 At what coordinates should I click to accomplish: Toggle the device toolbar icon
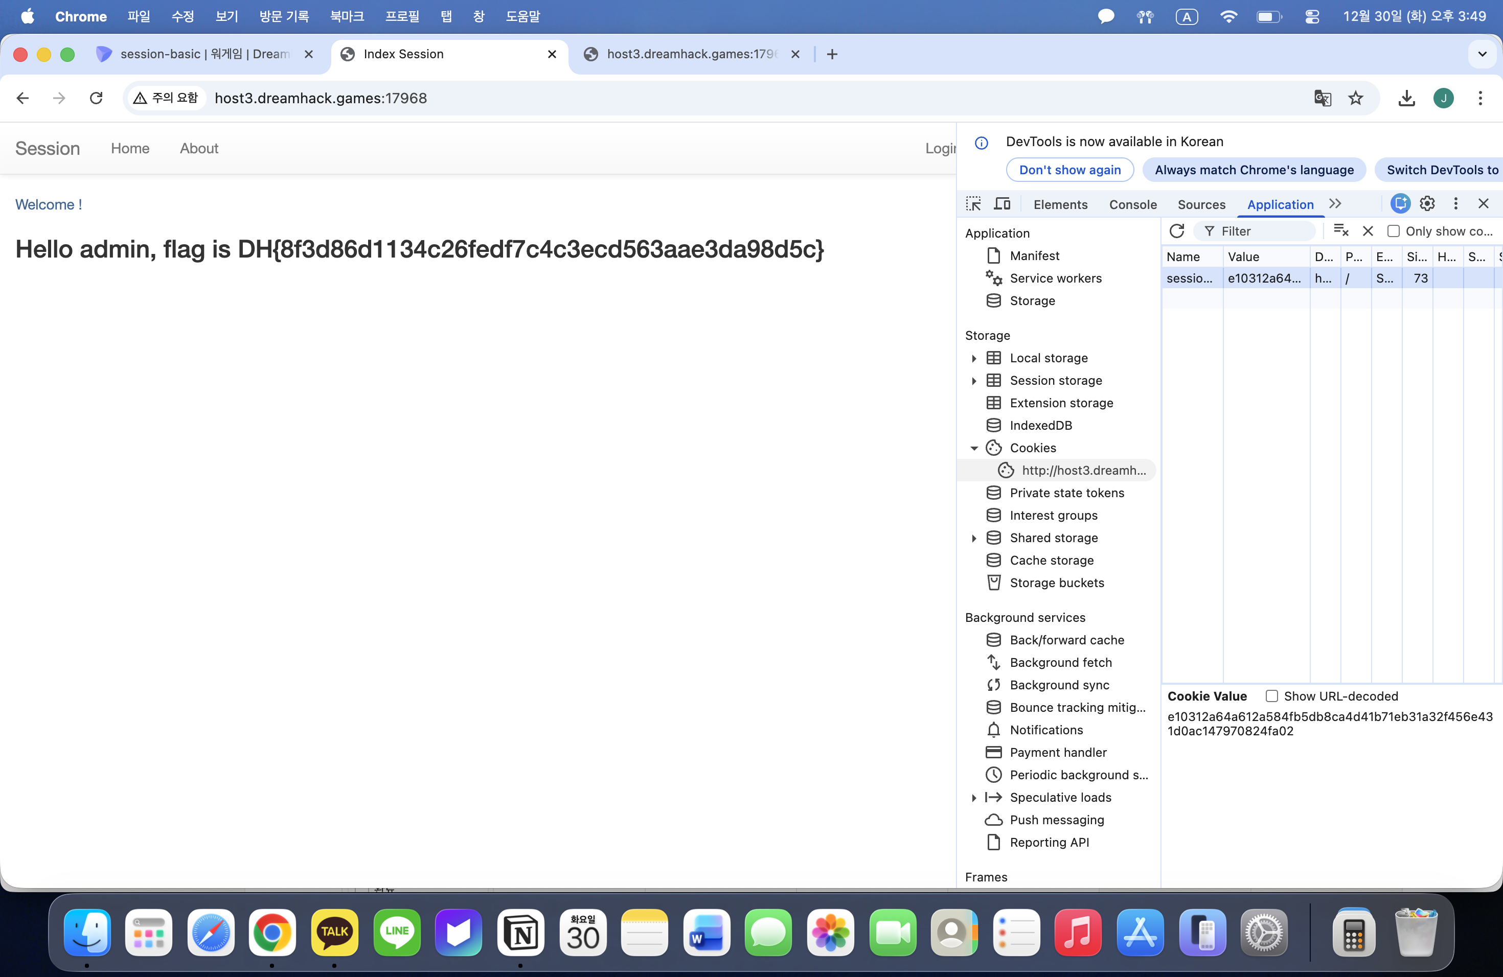click(1002, 204)
